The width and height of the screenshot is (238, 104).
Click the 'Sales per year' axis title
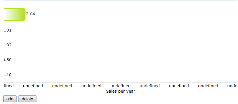120,91
